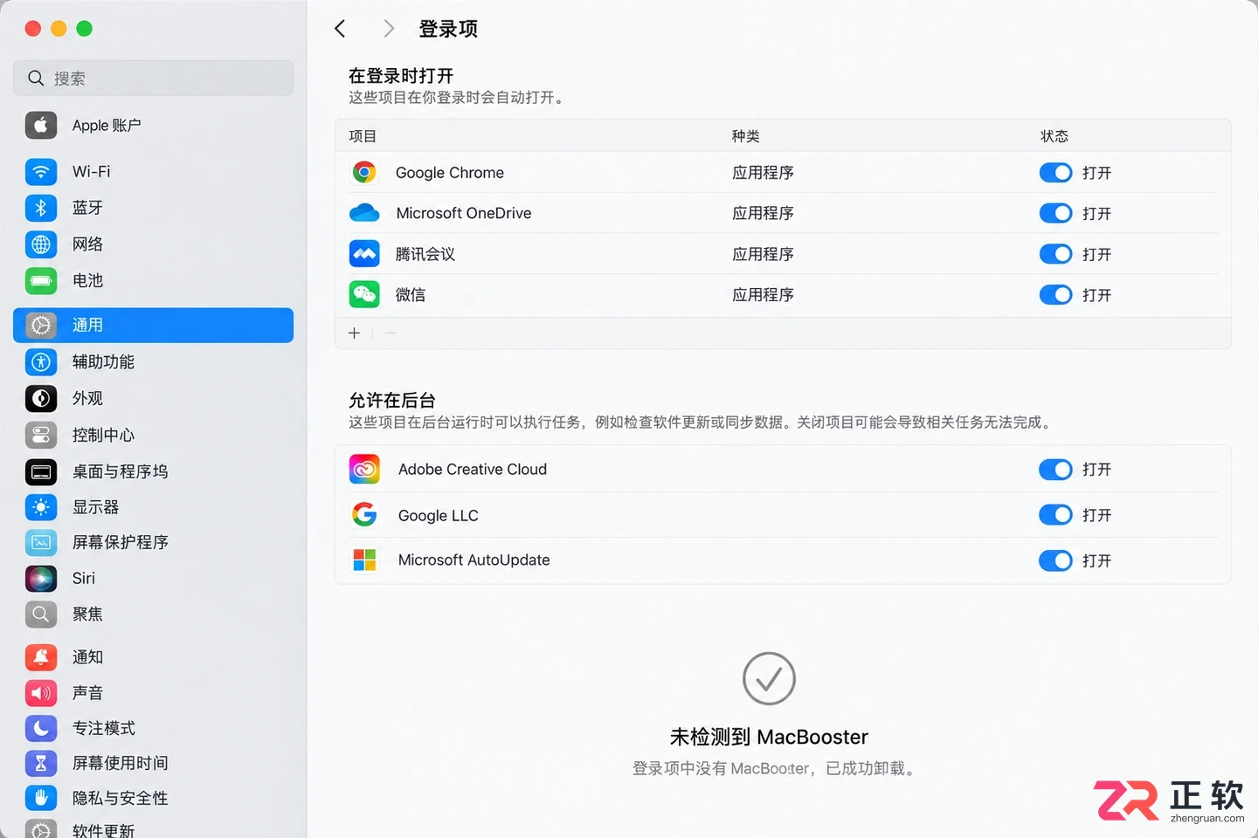
Task: Open the Apple 账户 sidebar icon
Action: click(41, 126)
